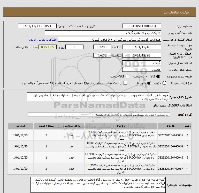The height and width of the screenshot is (193, 199).
Task: Click the response deadline date 1401/12/16
Action: click(x=142, y=47)
